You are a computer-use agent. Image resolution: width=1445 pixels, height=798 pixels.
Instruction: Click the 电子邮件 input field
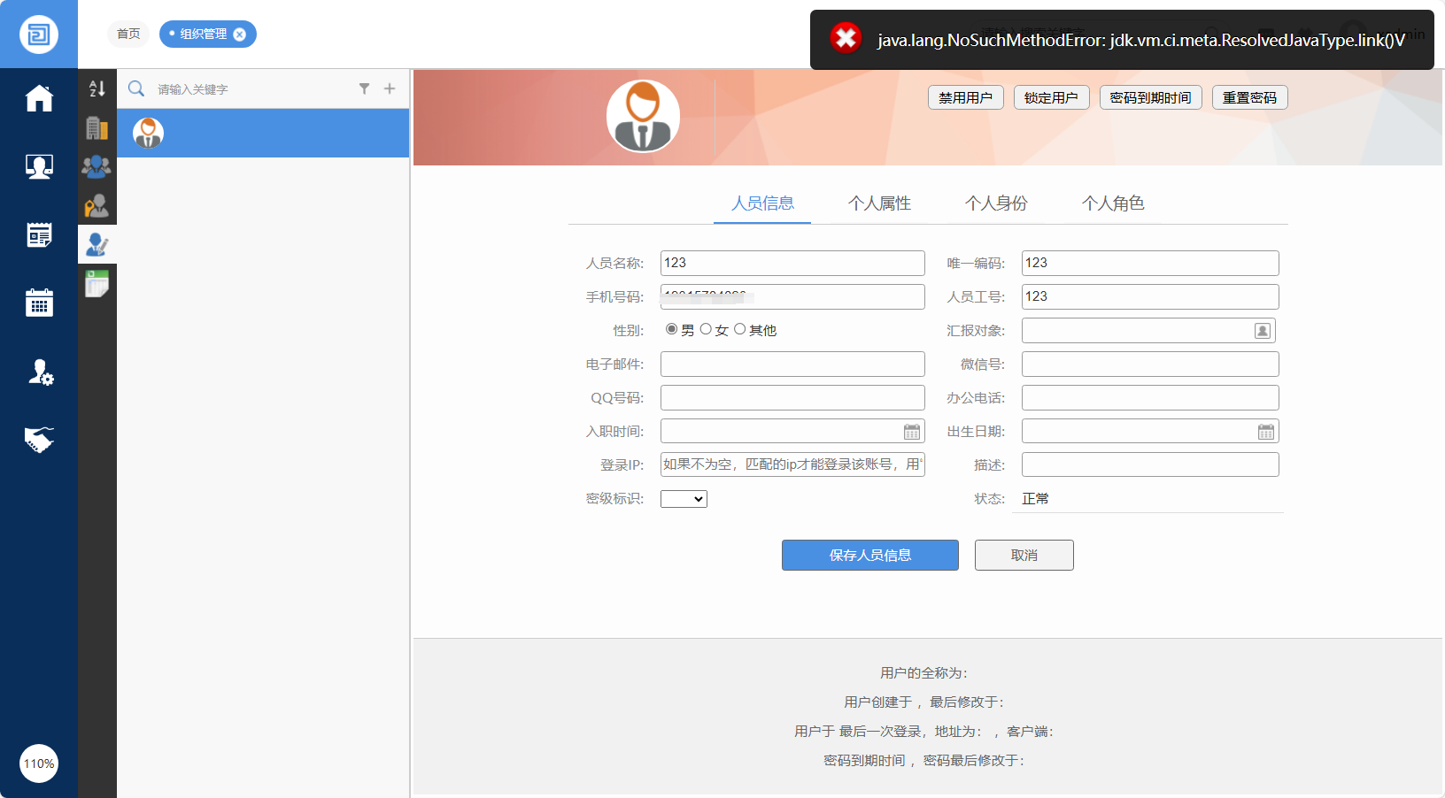point(792,364)
